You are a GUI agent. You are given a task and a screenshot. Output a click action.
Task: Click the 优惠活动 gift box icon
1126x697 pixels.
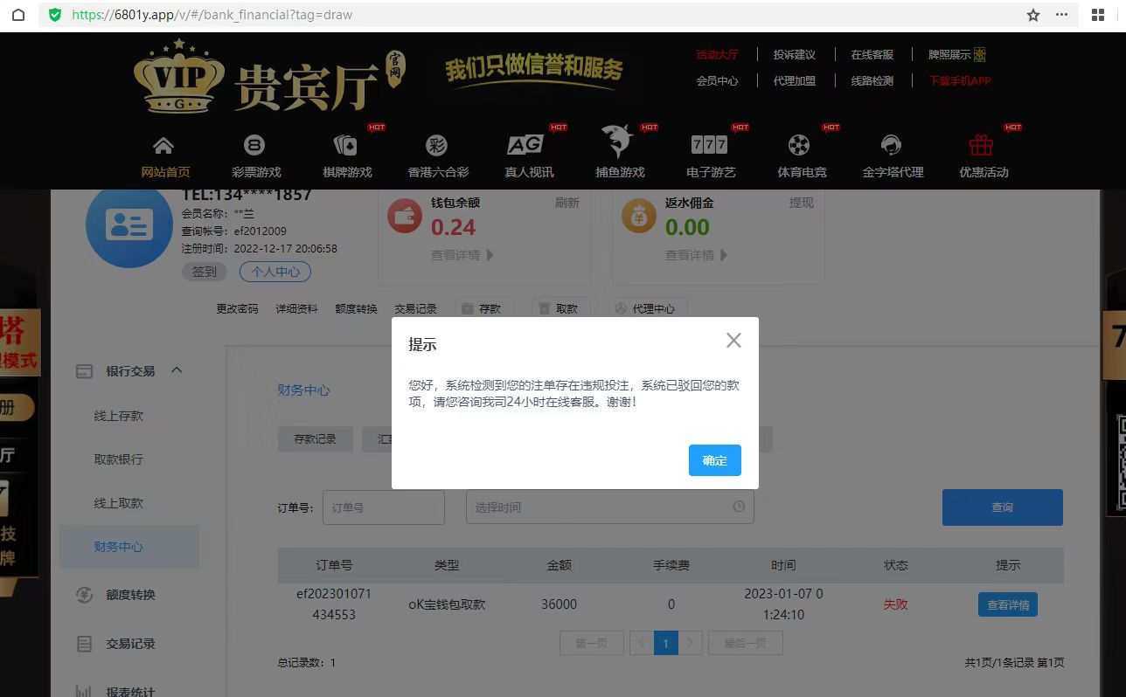(x=982, y=146)
